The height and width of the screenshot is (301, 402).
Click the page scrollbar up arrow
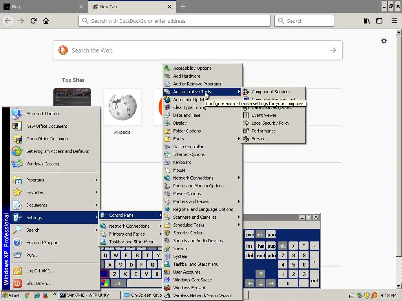(398, 33)
